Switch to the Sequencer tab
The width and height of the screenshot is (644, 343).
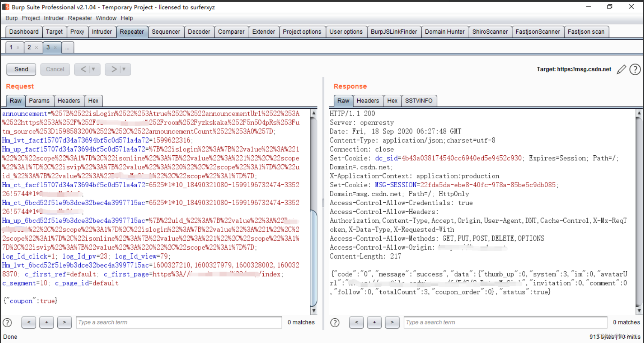tap(166, 32)
